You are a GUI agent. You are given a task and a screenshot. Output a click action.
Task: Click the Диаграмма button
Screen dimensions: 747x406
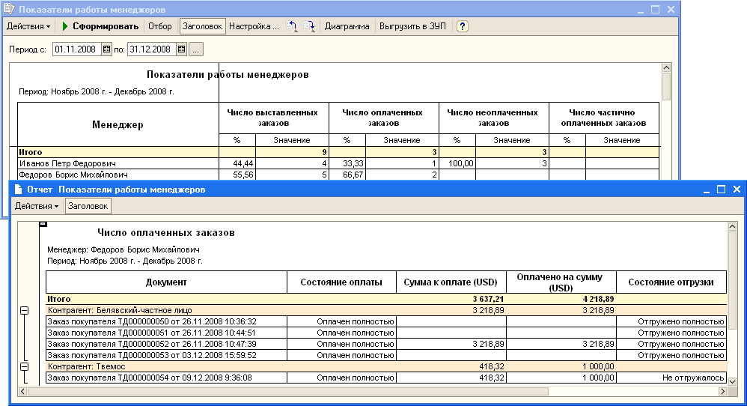[x=347, y=26]
